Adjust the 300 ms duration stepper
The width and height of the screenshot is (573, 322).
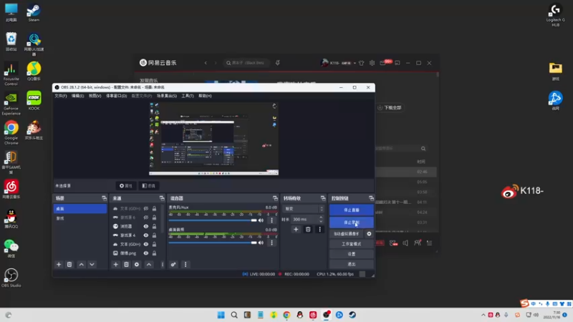coord(321,219)
